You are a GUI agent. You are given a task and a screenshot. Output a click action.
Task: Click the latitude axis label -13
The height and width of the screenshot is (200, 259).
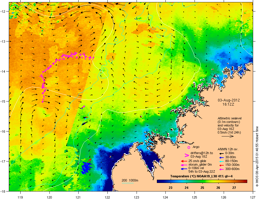3,41
